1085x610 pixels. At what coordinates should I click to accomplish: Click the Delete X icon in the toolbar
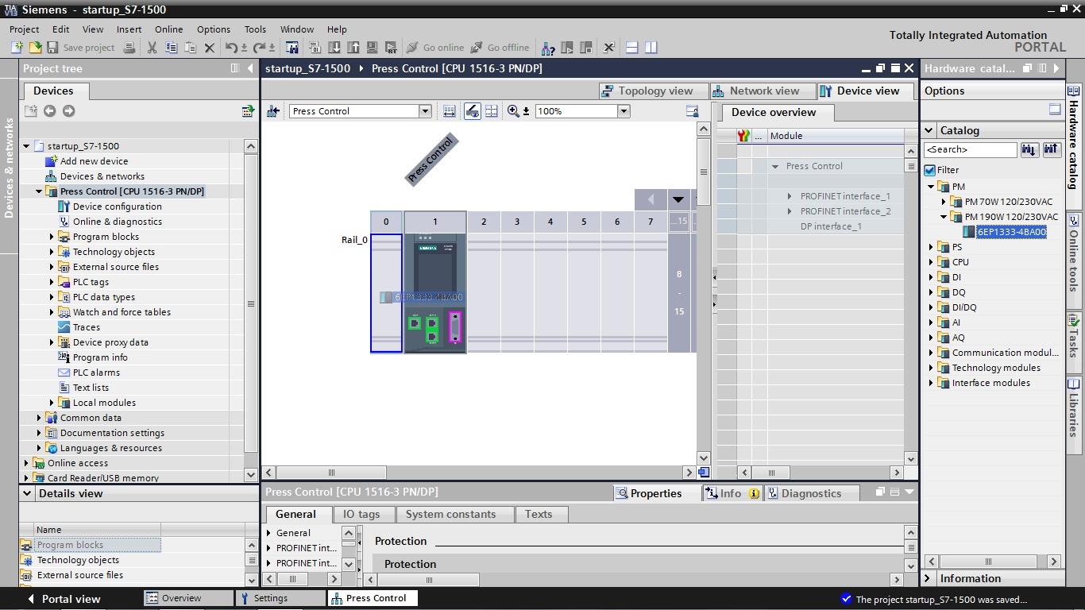pos(210,48)
